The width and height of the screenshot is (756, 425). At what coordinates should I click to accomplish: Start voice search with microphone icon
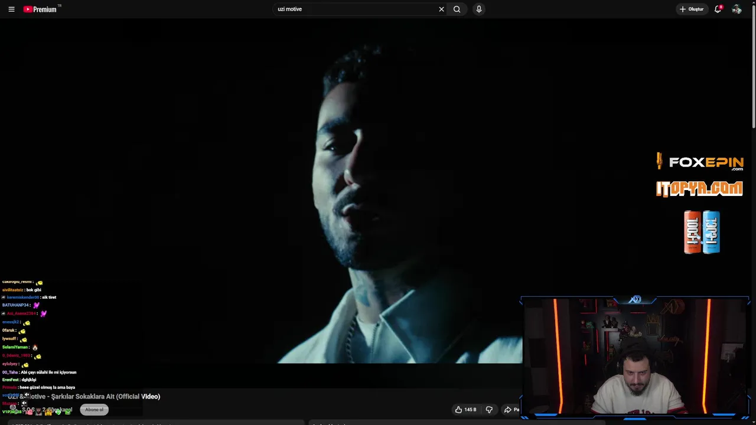pos(479,9)
